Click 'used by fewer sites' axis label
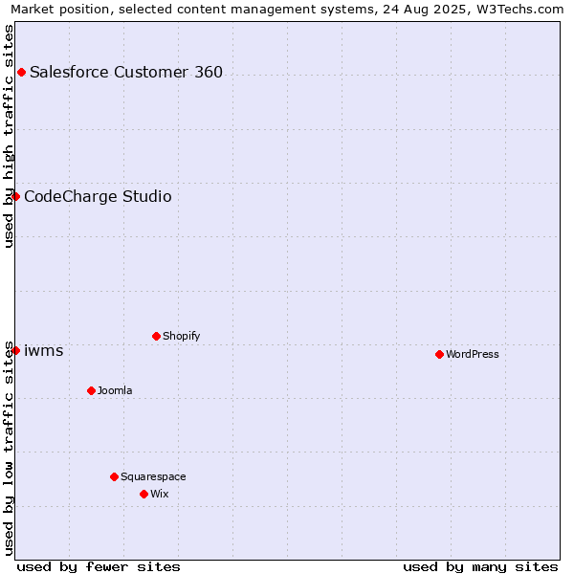Image resolution: width=574 pixels, height=574 pixels. pyautogui.click(x=99, y=567)
